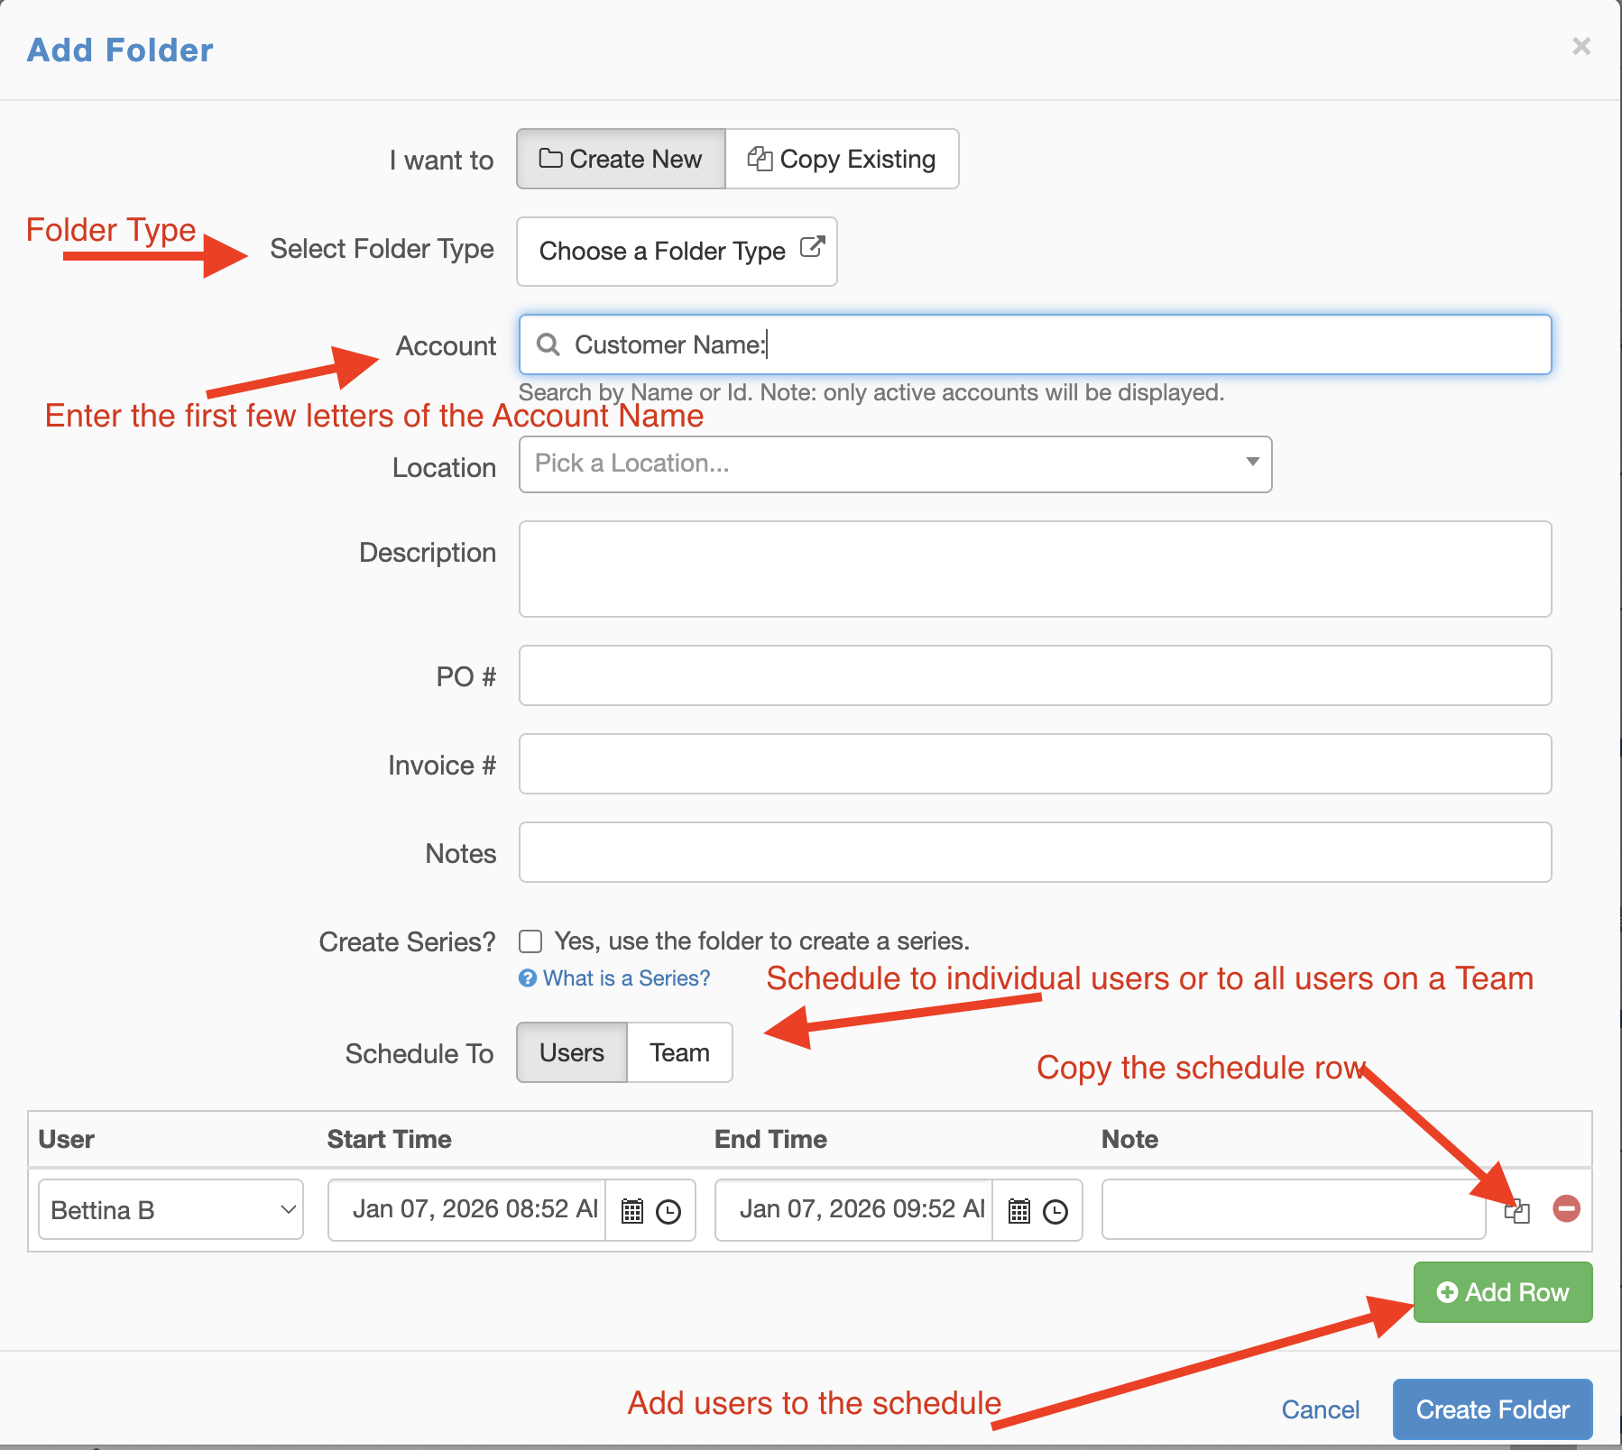The height and width of the screenshot is (1450, 1622).
Task: Click the schedule row Note field
Action: [1294, 1209]
